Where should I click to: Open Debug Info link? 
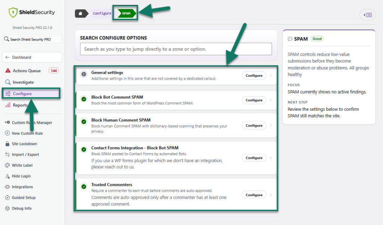(22, 209)
